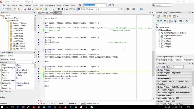
Task: Close the Structure panel
Action: 35,12
